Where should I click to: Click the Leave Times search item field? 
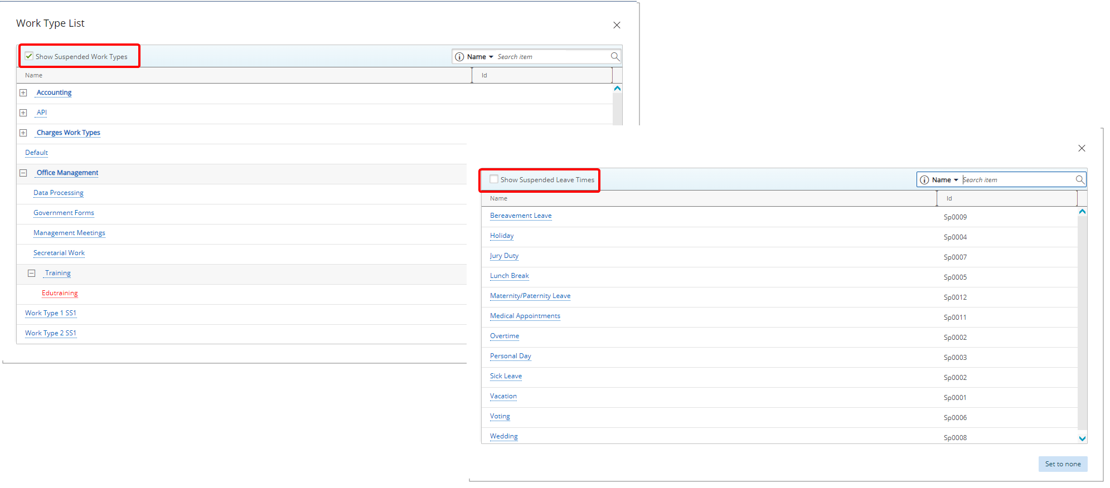click(x=1017, y=180)
